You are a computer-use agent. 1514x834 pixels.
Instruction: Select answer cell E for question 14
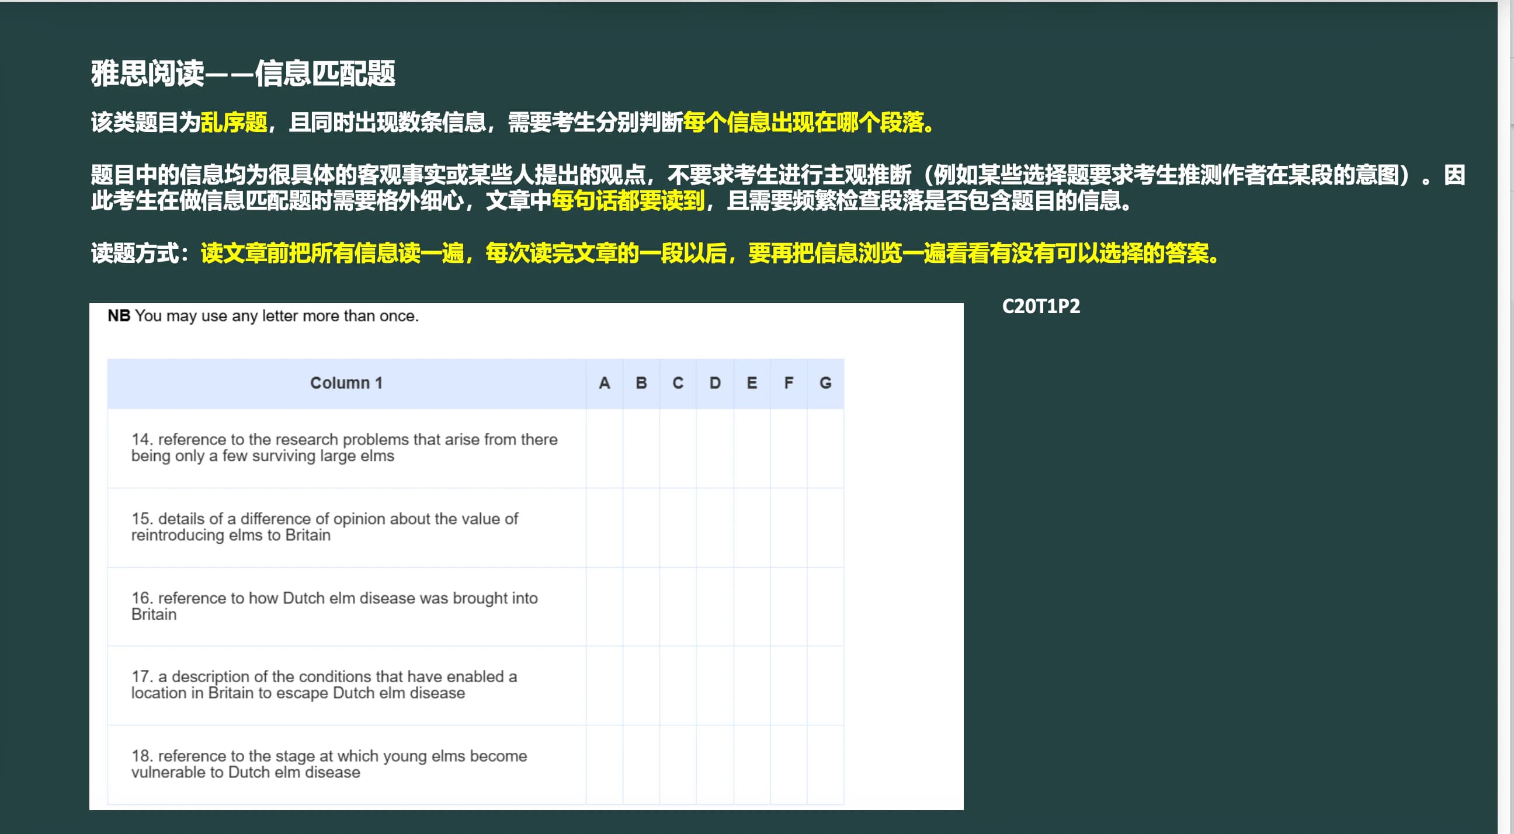(752, 449)
